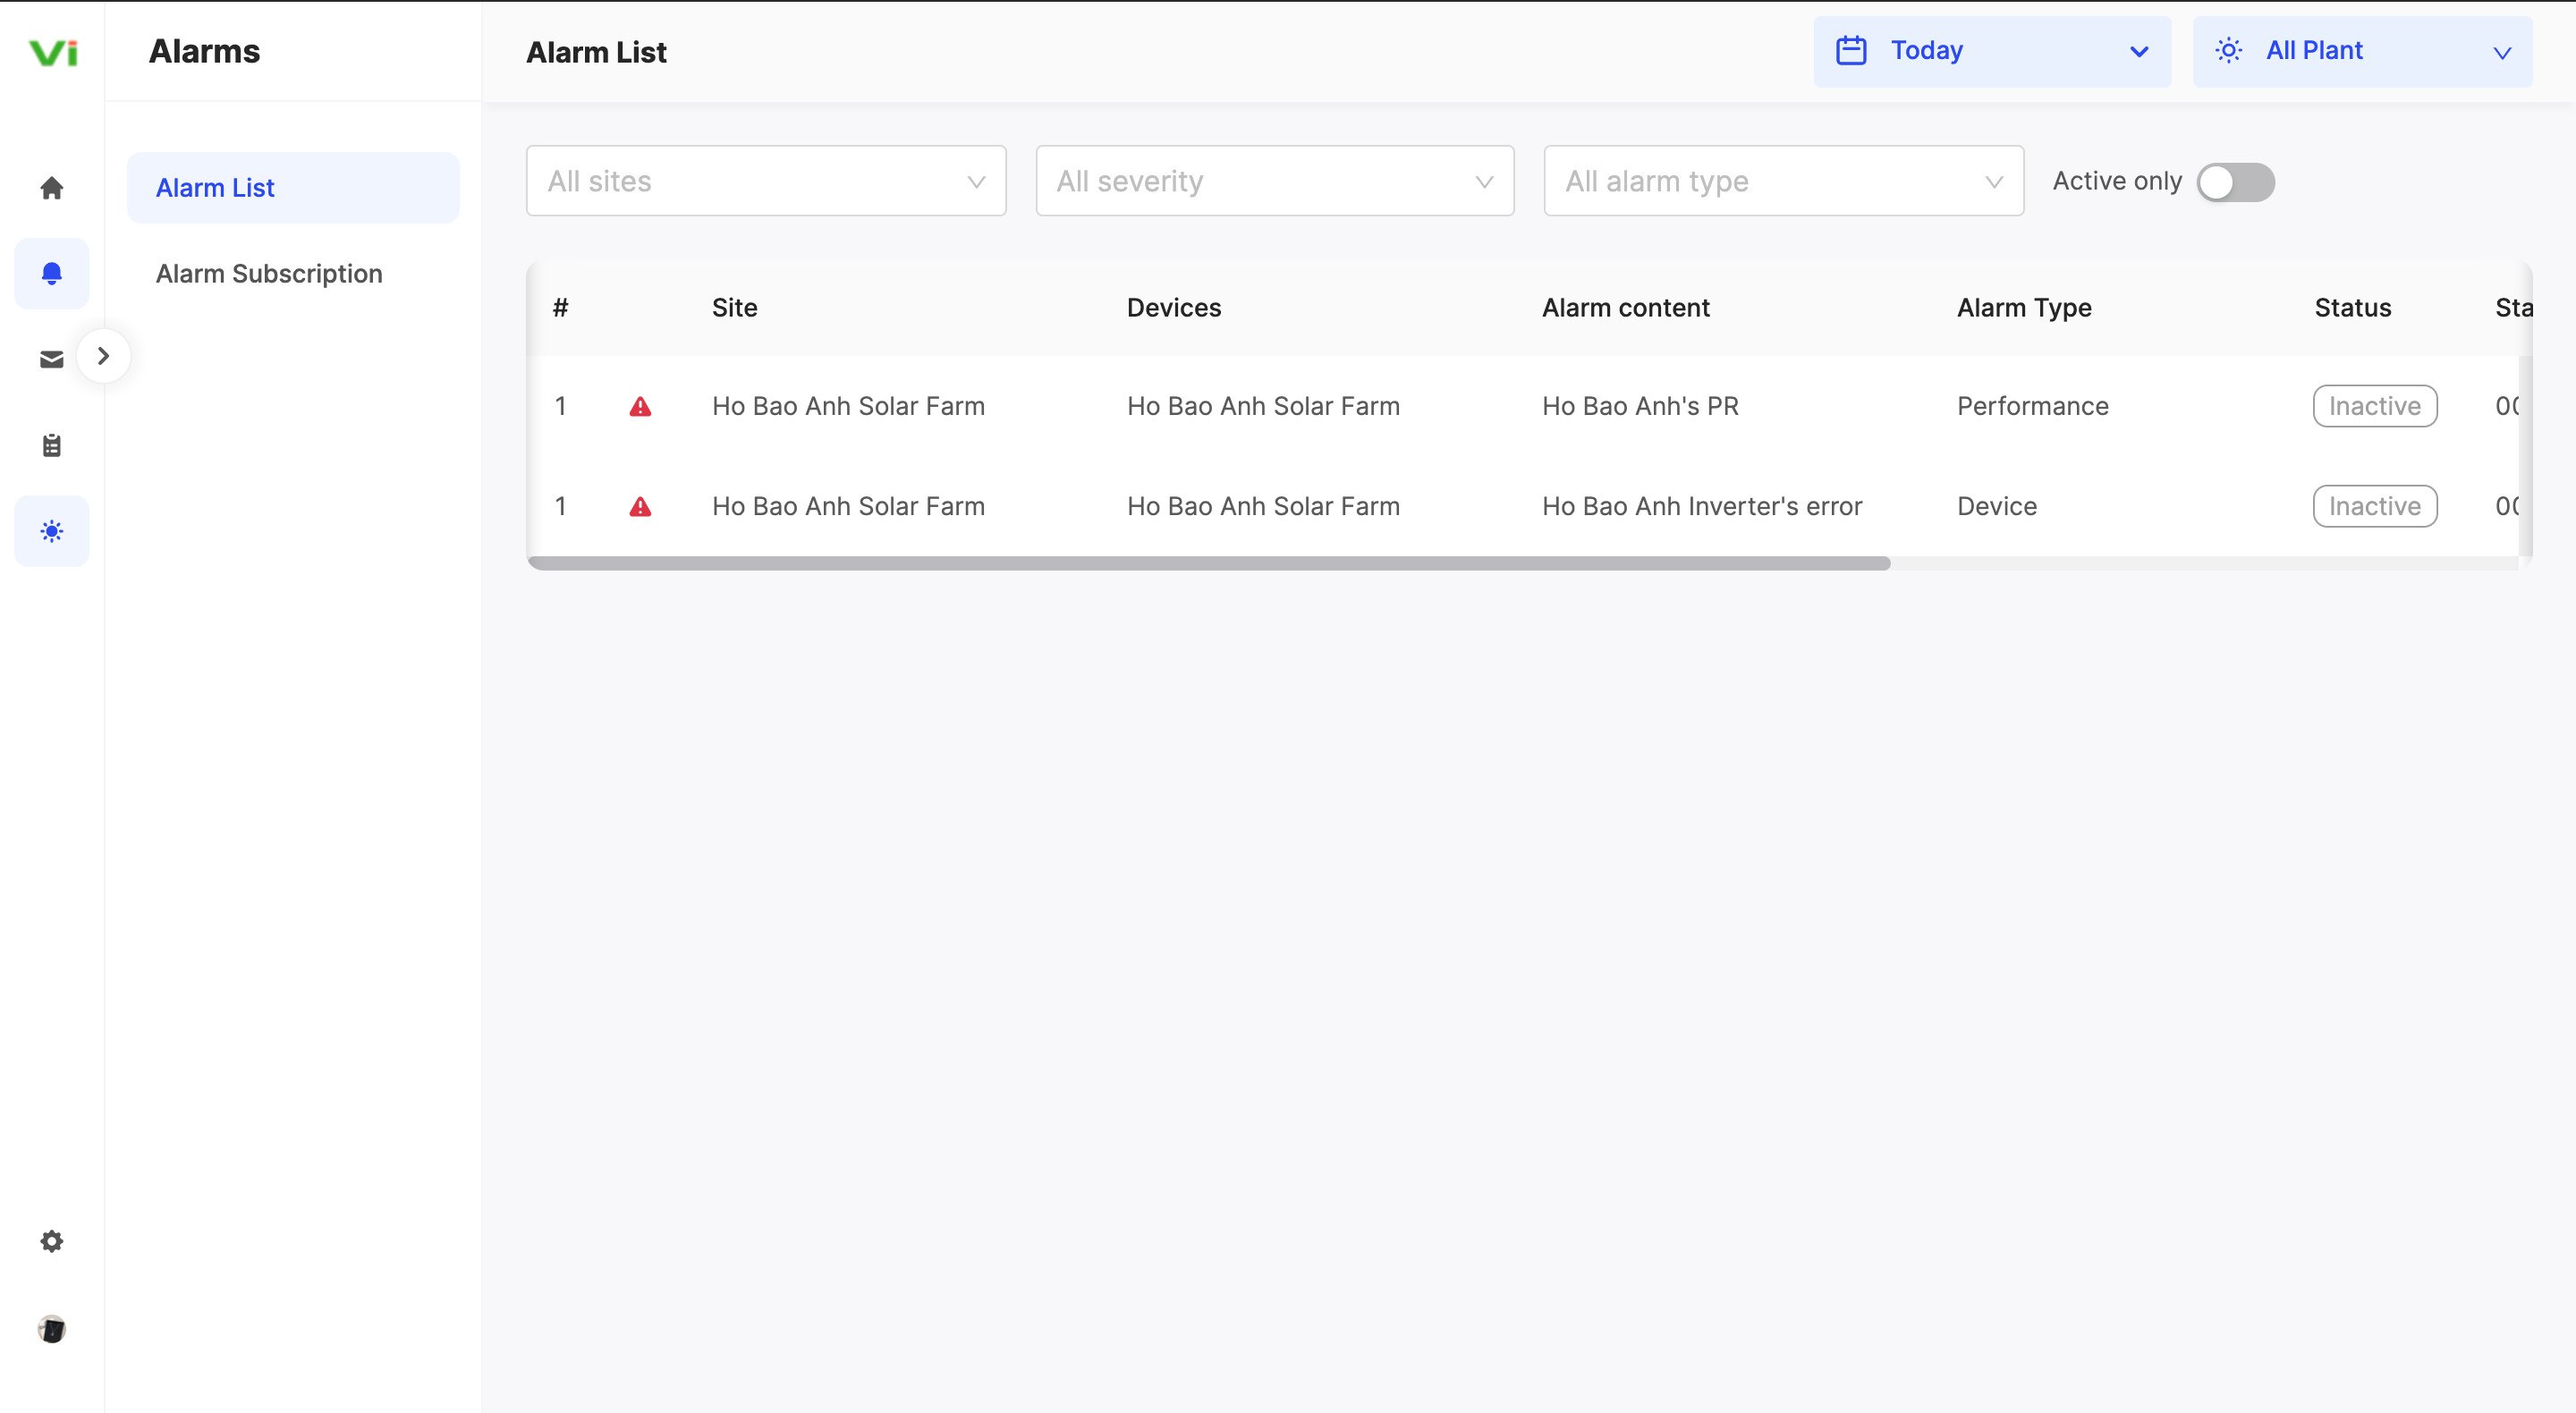The height and width of the screenshot is (1413, 2576).
Task: Open the All severity dropdown
Action: pyautogui.click(x=1274, y=181)
